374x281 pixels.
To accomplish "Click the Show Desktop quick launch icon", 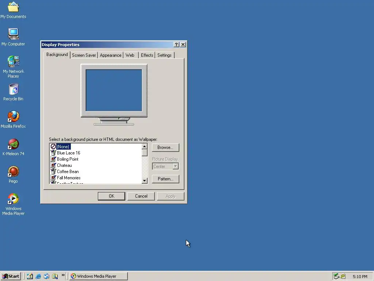I will pos(30,276).
